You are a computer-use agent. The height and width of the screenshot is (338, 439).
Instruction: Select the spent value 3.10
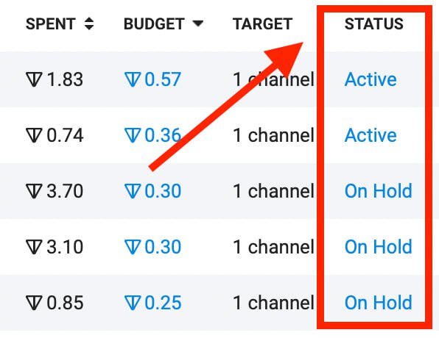65,247
